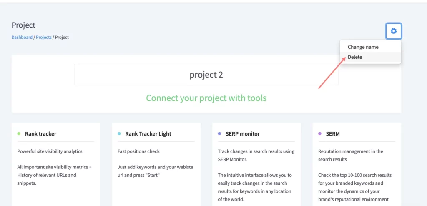Click the project 2 name field

(x=206, y=75)
